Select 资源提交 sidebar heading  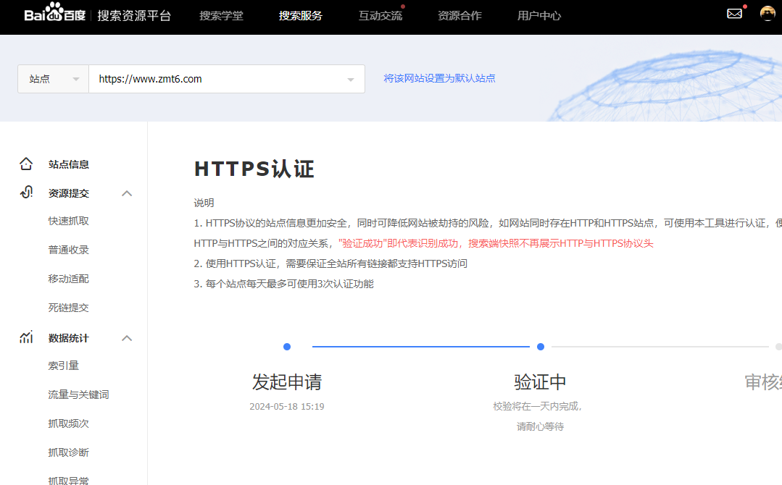[x=69, y=193]
